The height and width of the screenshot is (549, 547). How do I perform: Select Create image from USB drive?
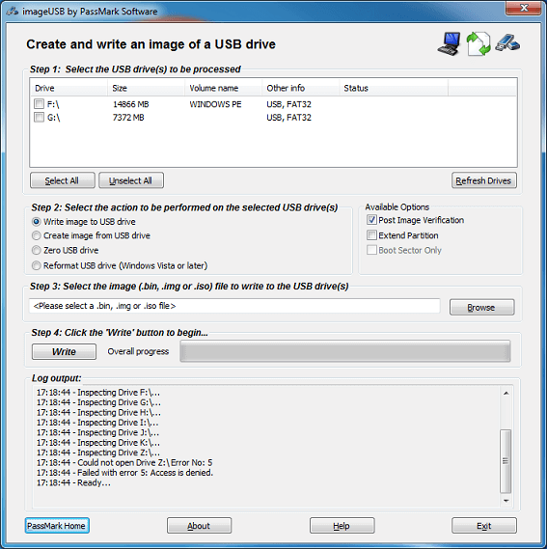(36, 235)
